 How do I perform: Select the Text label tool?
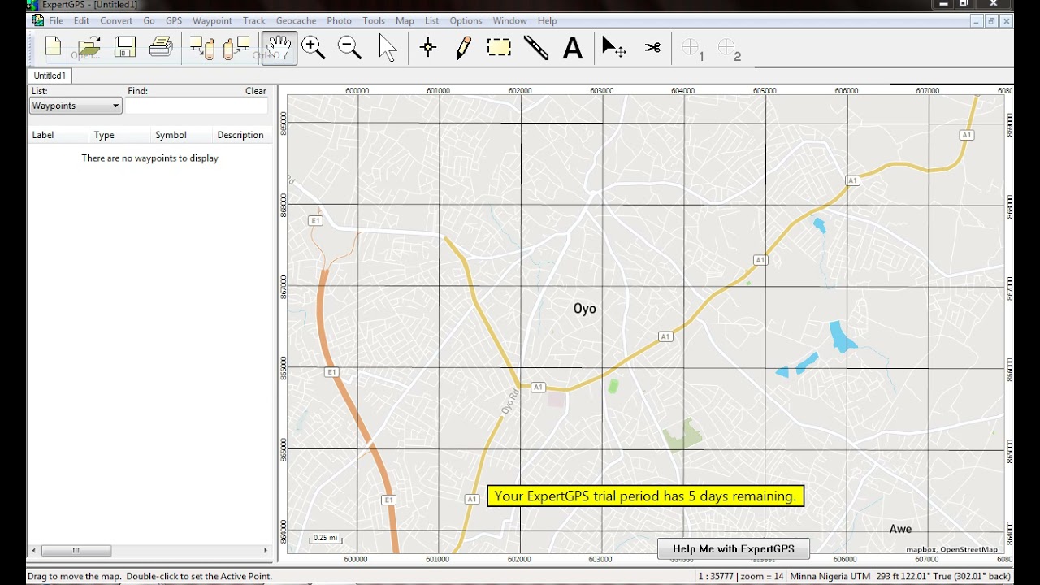(573, 49)
